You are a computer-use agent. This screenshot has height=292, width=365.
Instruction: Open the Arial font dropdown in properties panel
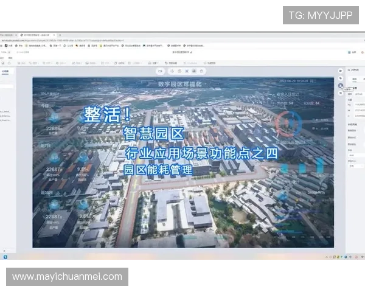click(x=356, y=155)
